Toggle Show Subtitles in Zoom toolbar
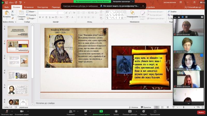Image resolution: width=207 pixels, height=116 pixels. click(x=130, y=111)
